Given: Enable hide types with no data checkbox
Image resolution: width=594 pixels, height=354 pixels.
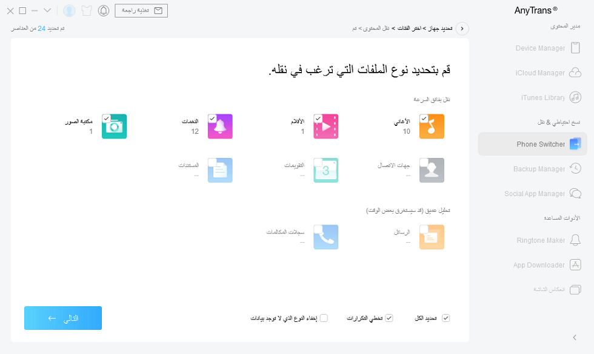Looking at the screenshot, I should point(324,318).
